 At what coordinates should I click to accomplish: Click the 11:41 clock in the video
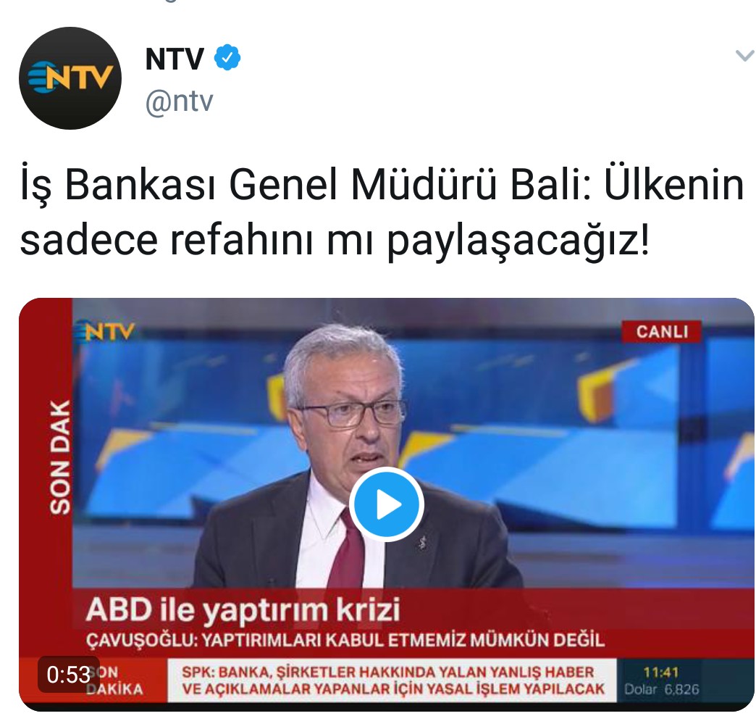pyautogui.click(x=660, y=672)
